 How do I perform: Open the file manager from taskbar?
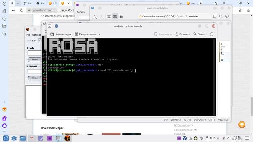[23, 138]
